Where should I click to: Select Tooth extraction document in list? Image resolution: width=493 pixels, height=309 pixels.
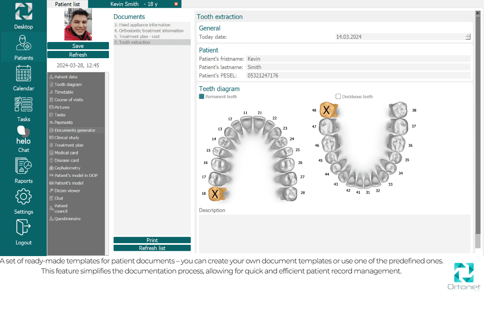134,42
